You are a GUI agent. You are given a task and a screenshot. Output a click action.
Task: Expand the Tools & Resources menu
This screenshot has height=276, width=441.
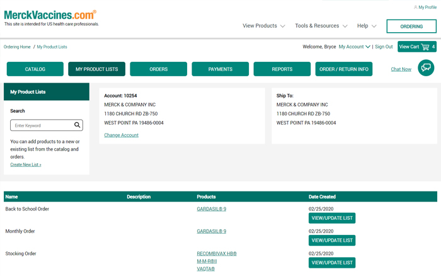pyautogui.click(x=321, y=26)
